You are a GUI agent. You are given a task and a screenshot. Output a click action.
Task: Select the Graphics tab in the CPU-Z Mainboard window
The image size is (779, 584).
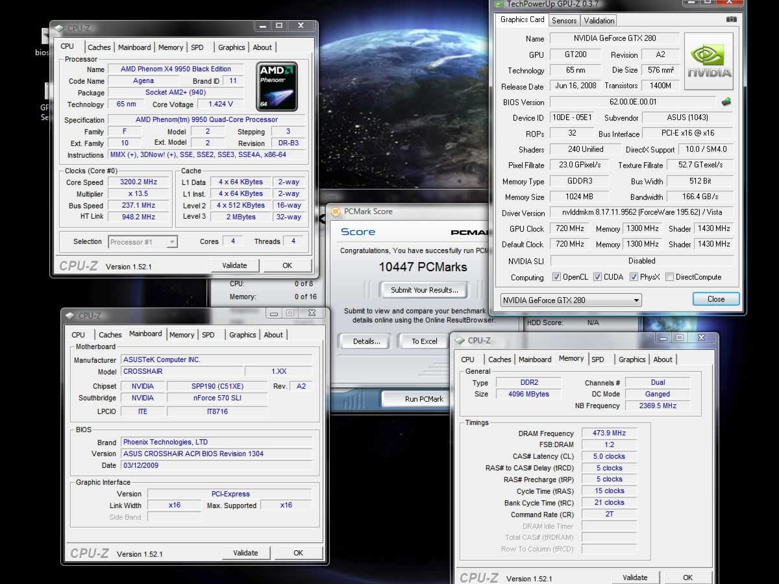(242, 335)
